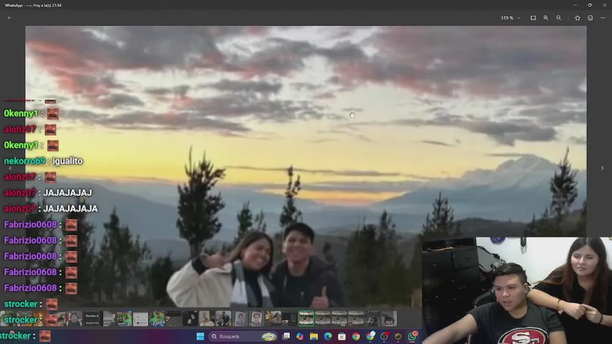
Task: Open the emoji reaction picker
Action: point(590,18)
